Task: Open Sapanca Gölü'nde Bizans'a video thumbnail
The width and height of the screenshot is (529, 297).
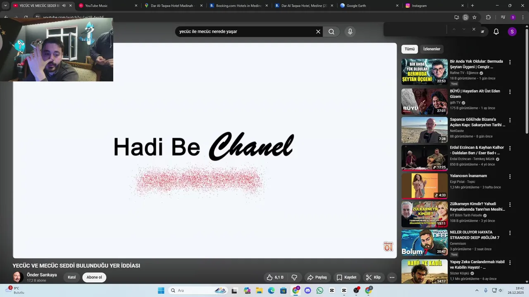Action: pyautogui.click(x=424, y=130)
